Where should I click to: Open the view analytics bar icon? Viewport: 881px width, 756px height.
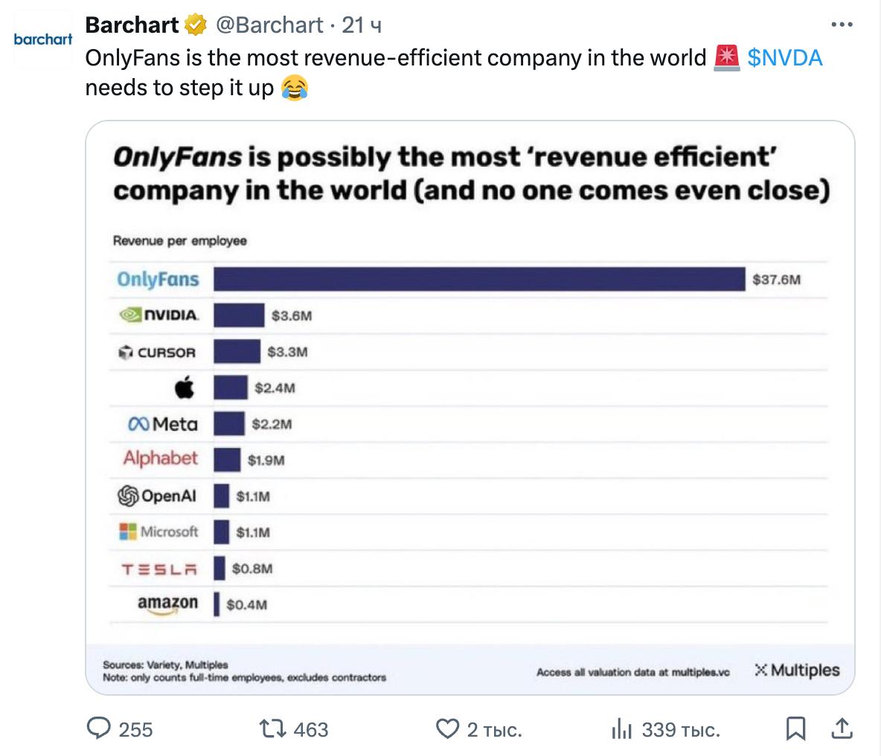point(621,729)
